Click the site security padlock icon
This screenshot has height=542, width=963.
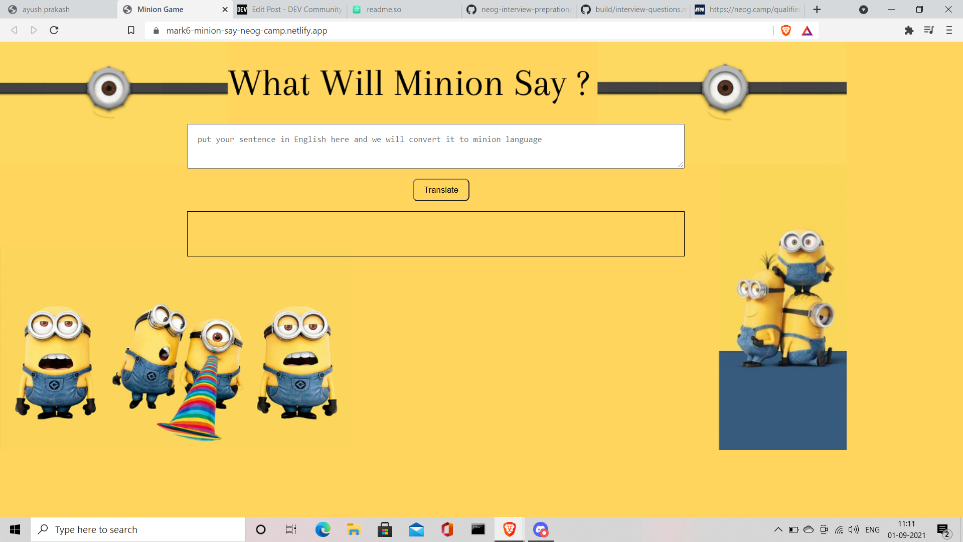point(156,31)
